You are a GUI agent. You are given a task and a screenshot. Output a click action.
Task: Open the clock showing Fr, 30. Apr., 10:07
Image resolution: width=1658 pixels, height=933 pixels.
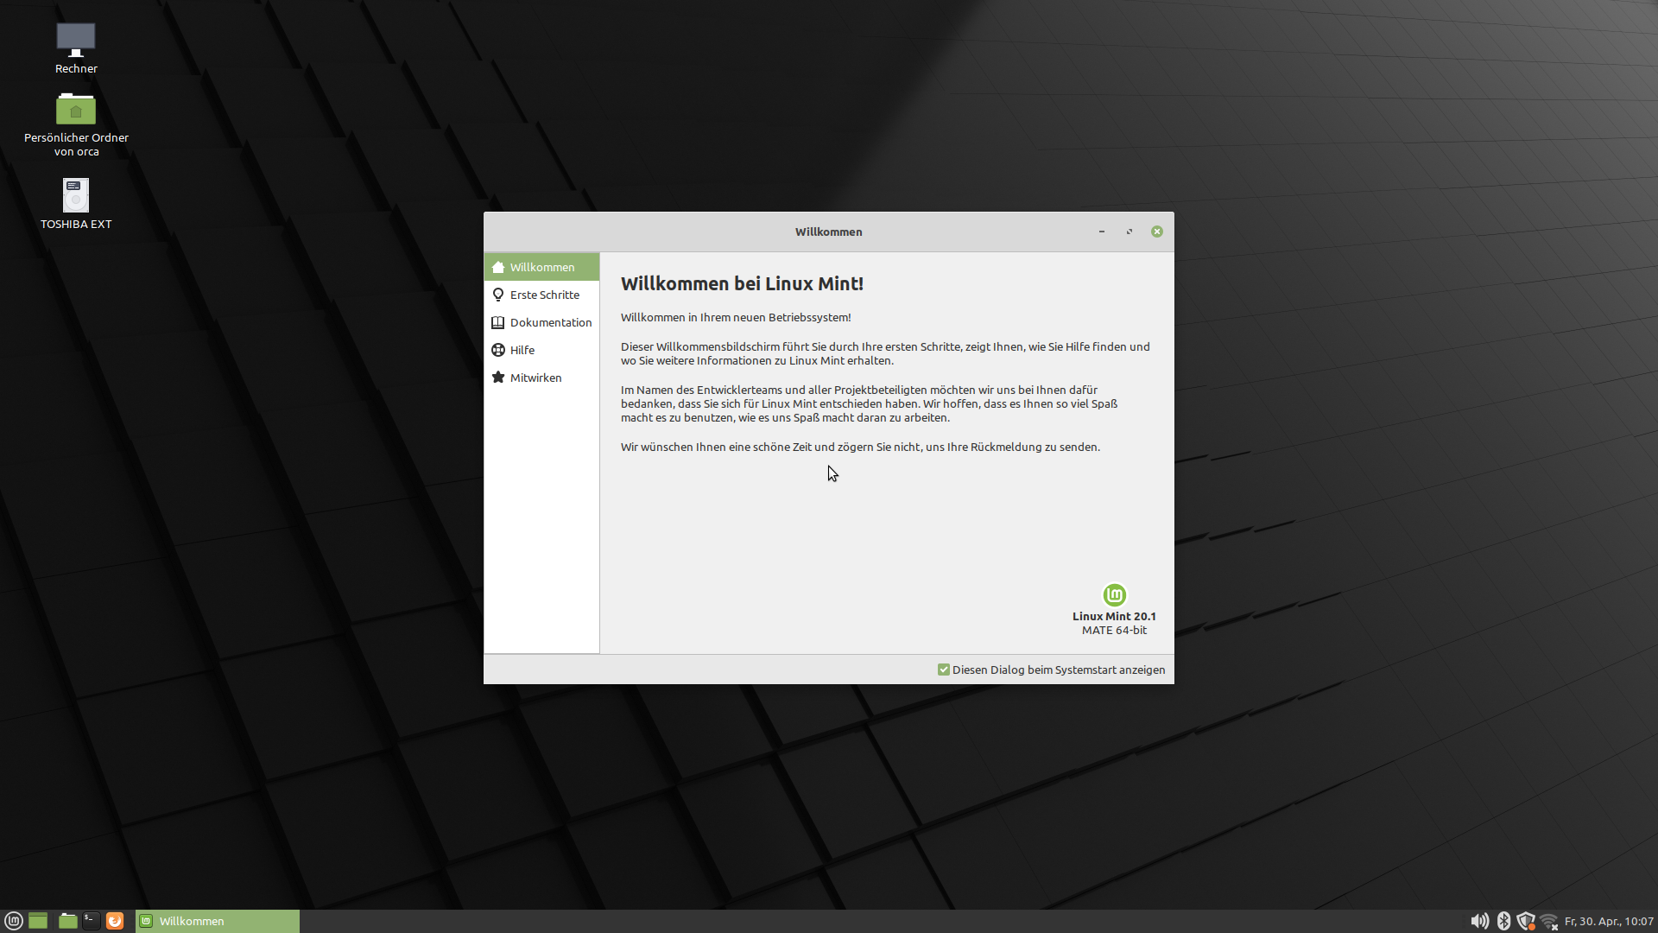(1609, 922)
